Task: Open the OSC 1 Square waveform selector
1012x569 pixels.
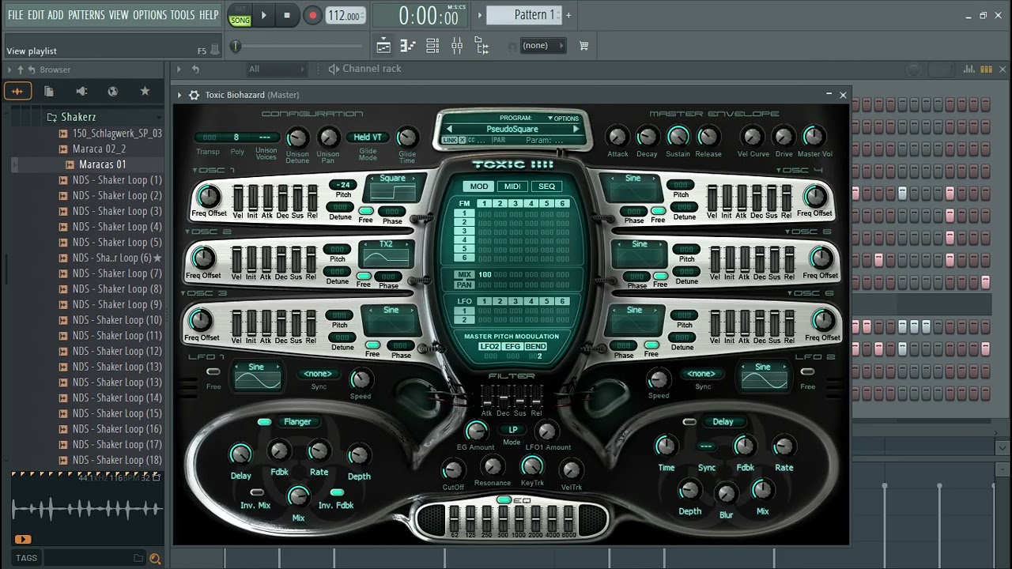Action: coord(392,189)
